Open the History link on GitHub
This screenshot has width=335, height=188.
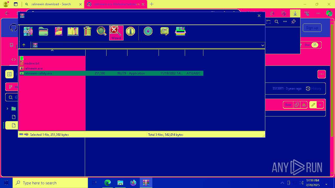[314, 89]
